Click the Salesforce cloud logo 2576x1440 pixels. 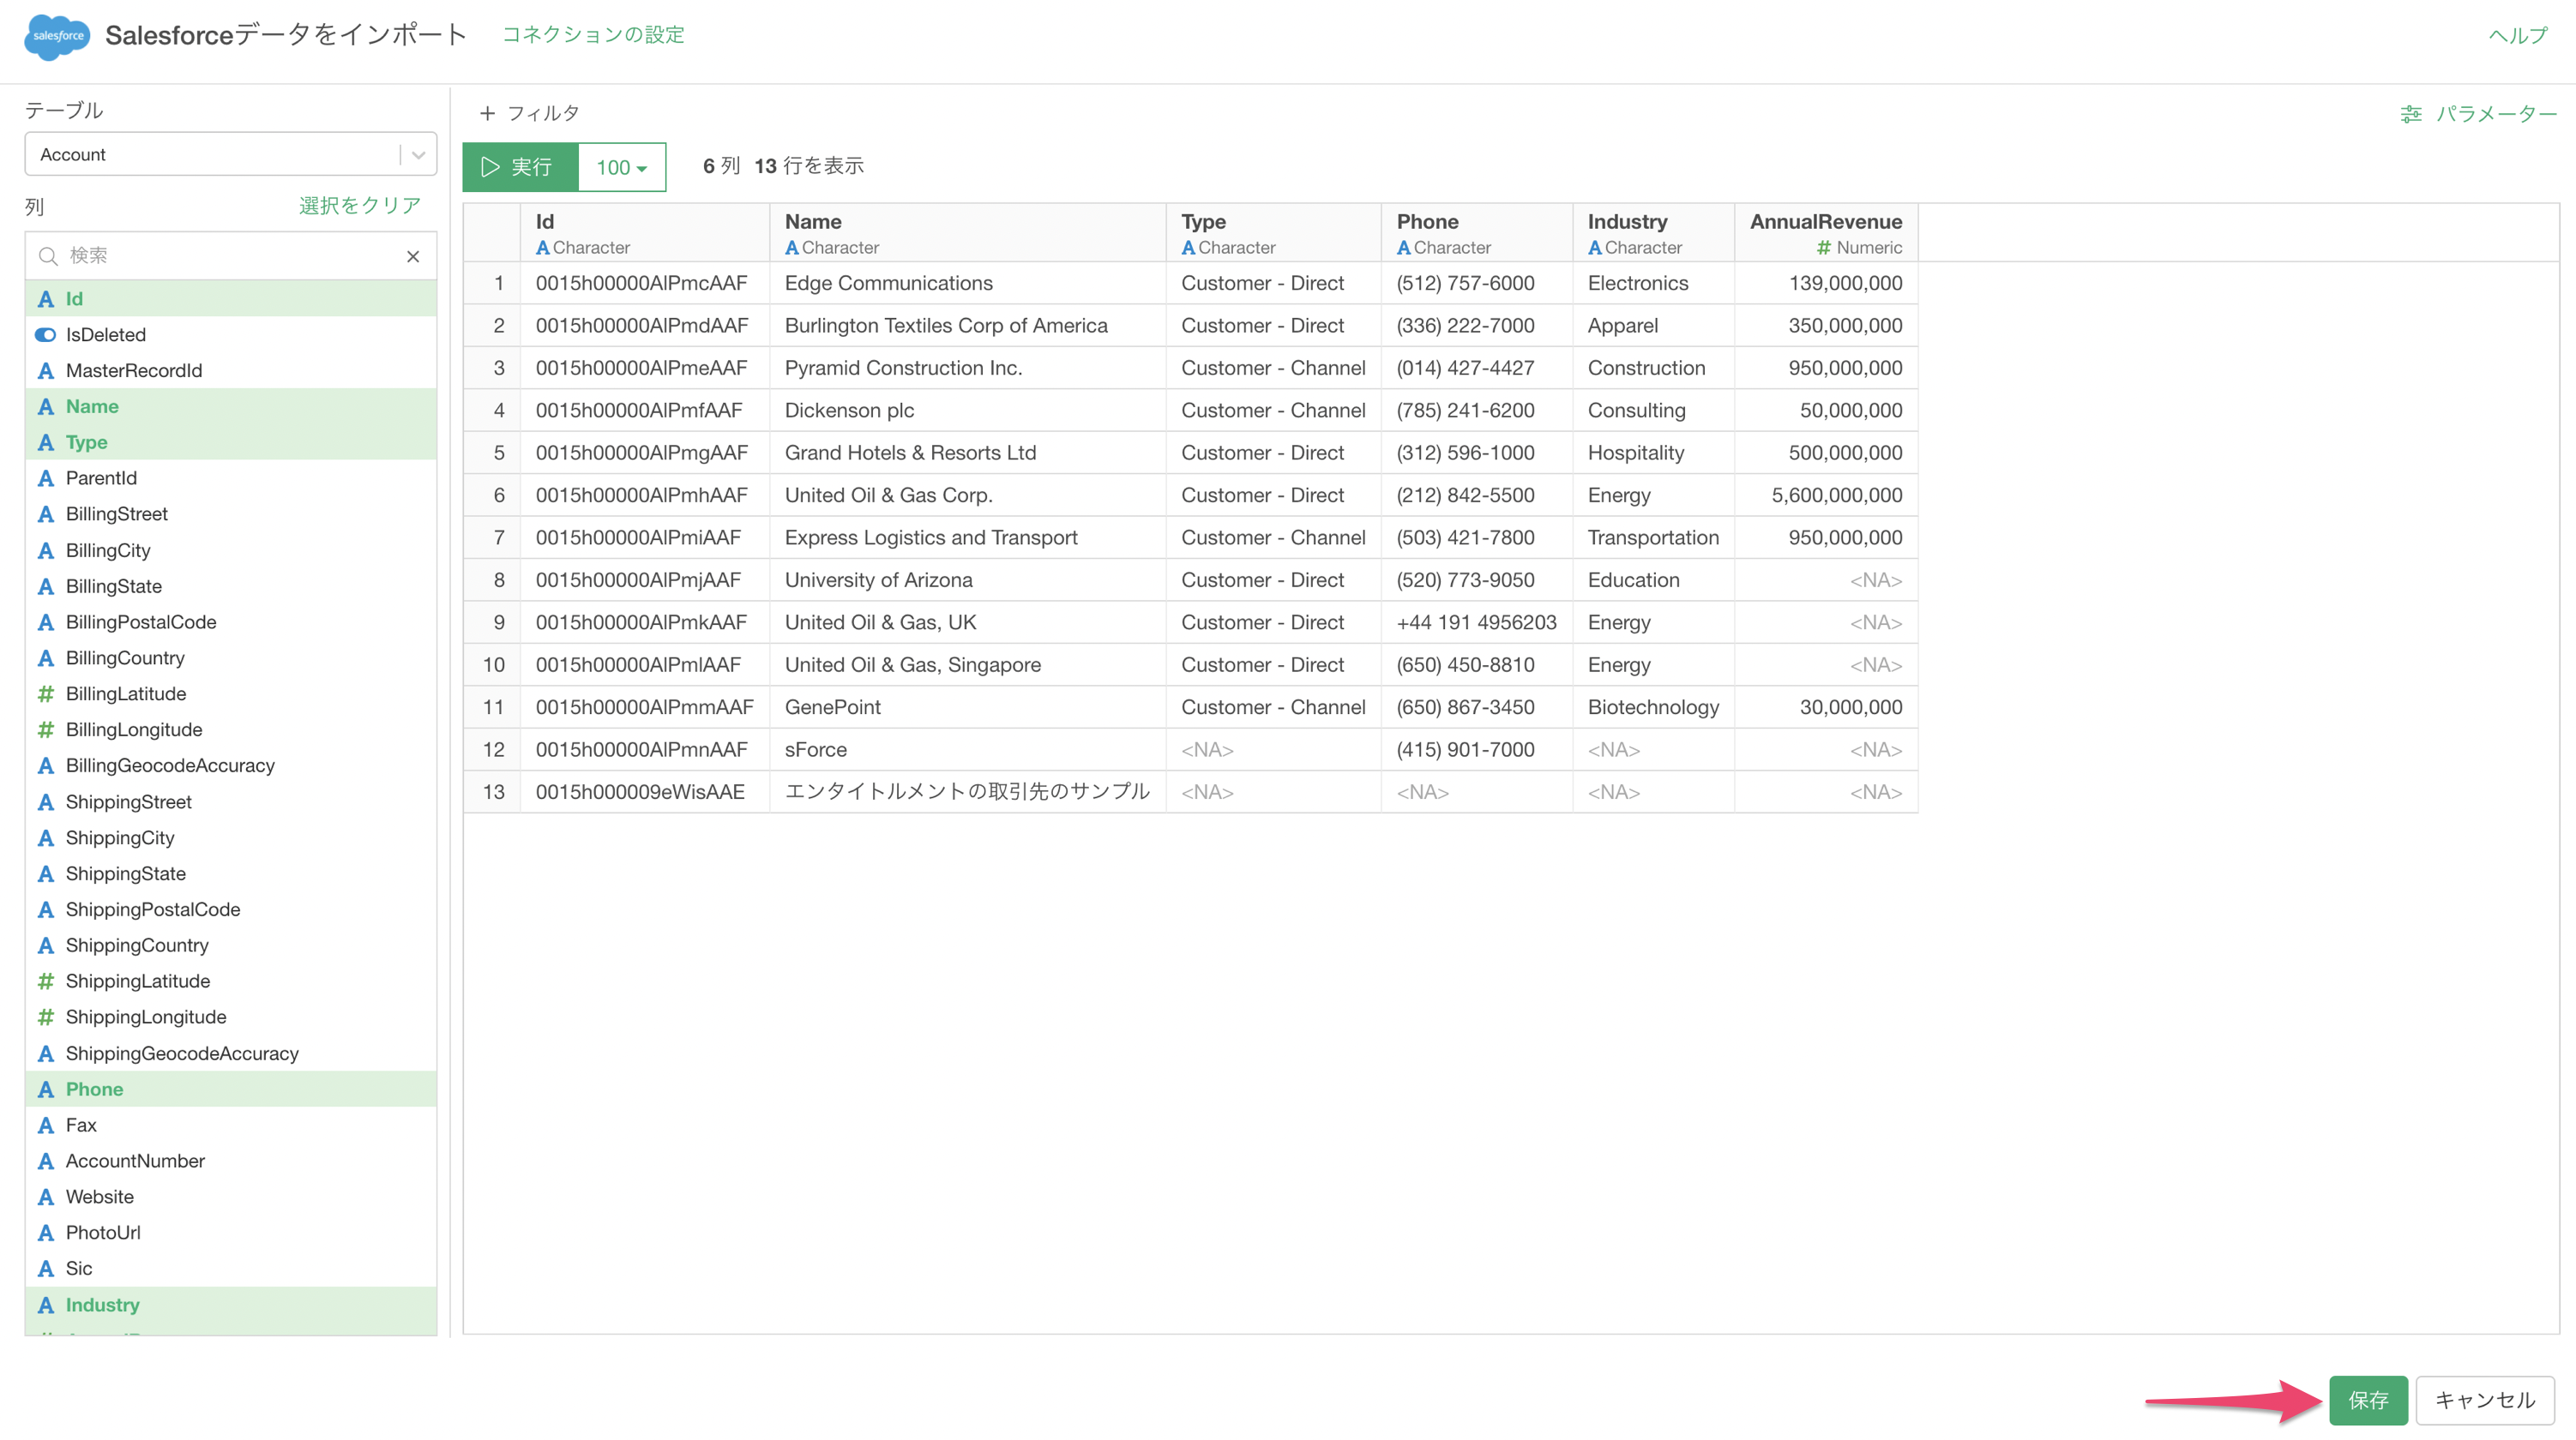pyautogui.click(x=57, y=36)
